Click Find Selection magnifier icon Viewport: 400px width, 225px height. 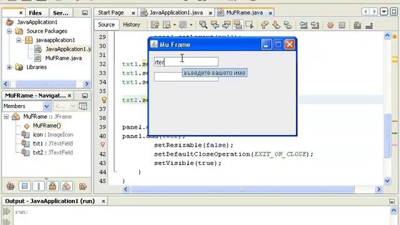203,25
